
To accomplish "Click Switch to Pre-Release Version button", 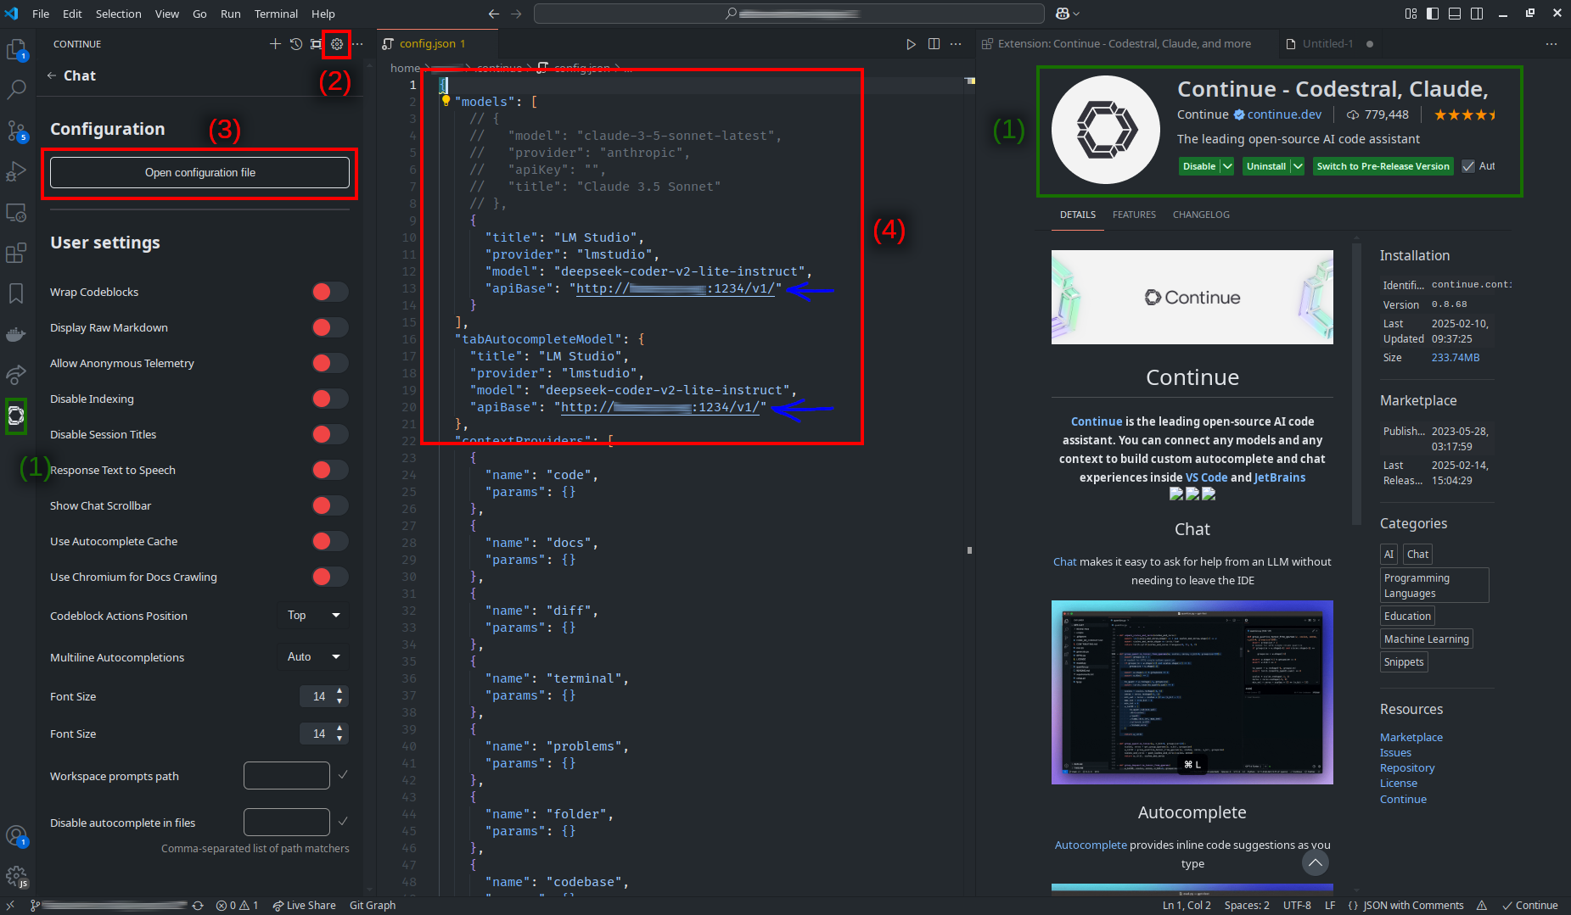I will 1383,166.
